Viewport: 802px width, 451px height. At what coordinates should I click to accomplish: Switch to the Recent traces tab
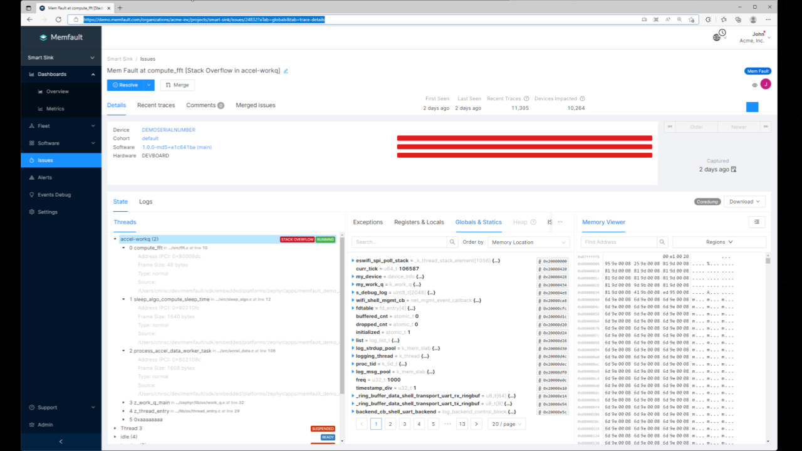coord(155,105)
